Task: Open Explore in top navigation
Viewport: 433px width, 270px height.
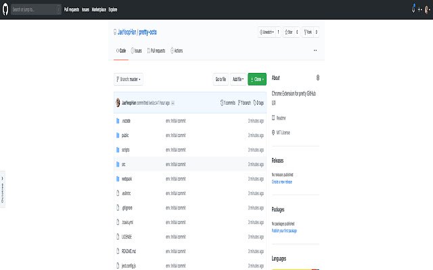Action: [x=113, y=9]
